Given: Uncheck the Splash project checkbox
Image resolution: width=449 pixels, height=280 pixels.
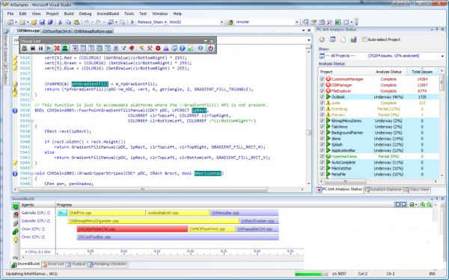Looking at the screenshot, I should (x=322, y=144).
